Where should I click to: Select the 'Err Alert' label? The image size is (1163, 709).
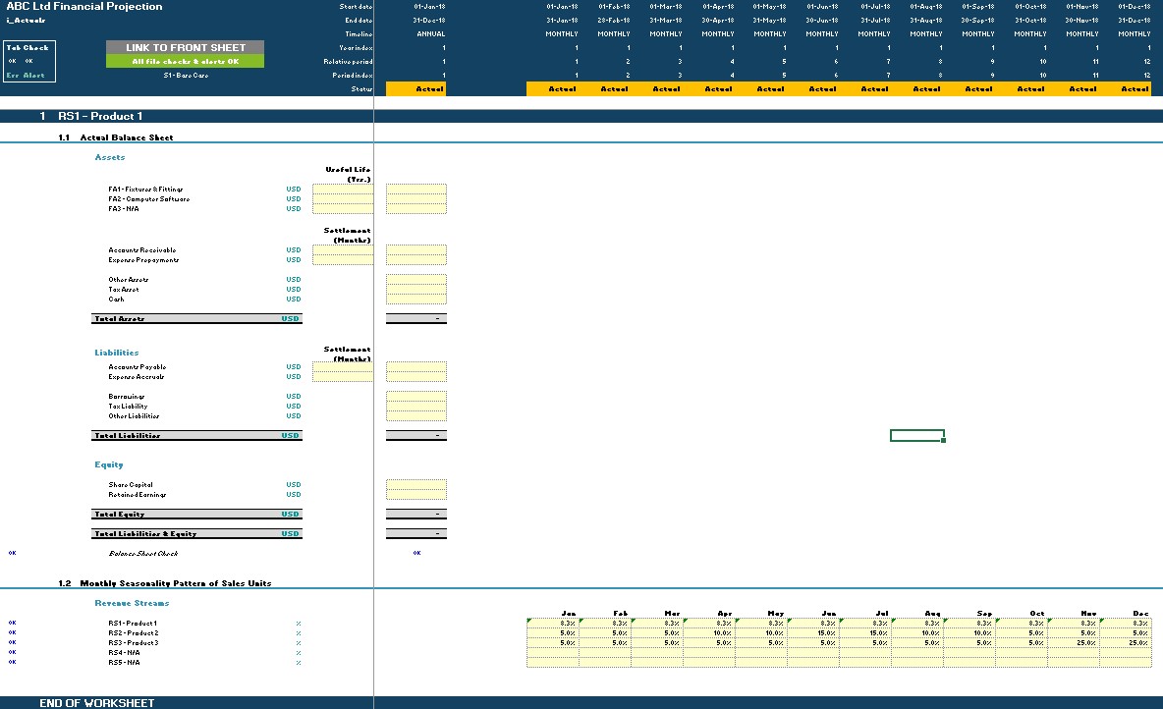click(x=26, y=76)
